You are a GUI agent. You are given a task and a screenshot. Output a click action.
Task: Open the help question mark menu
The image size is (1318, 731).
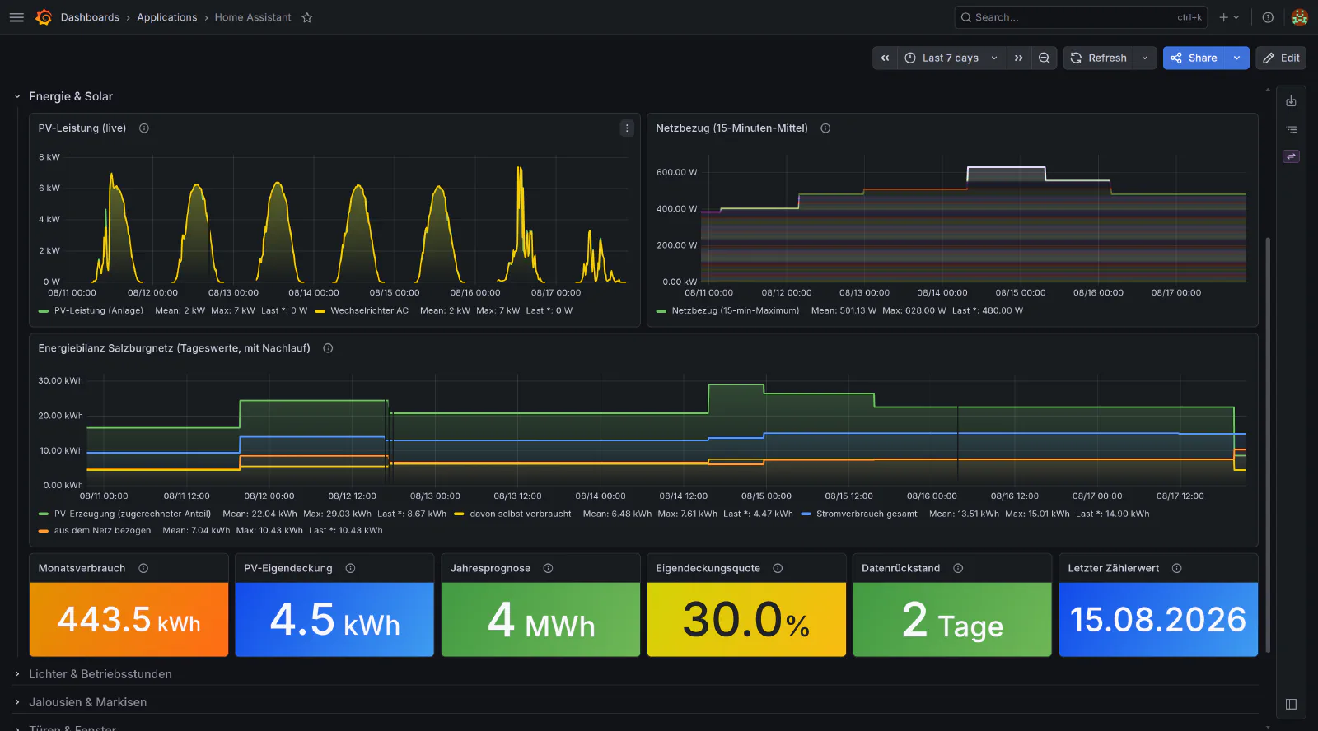tap(1268, 17)
